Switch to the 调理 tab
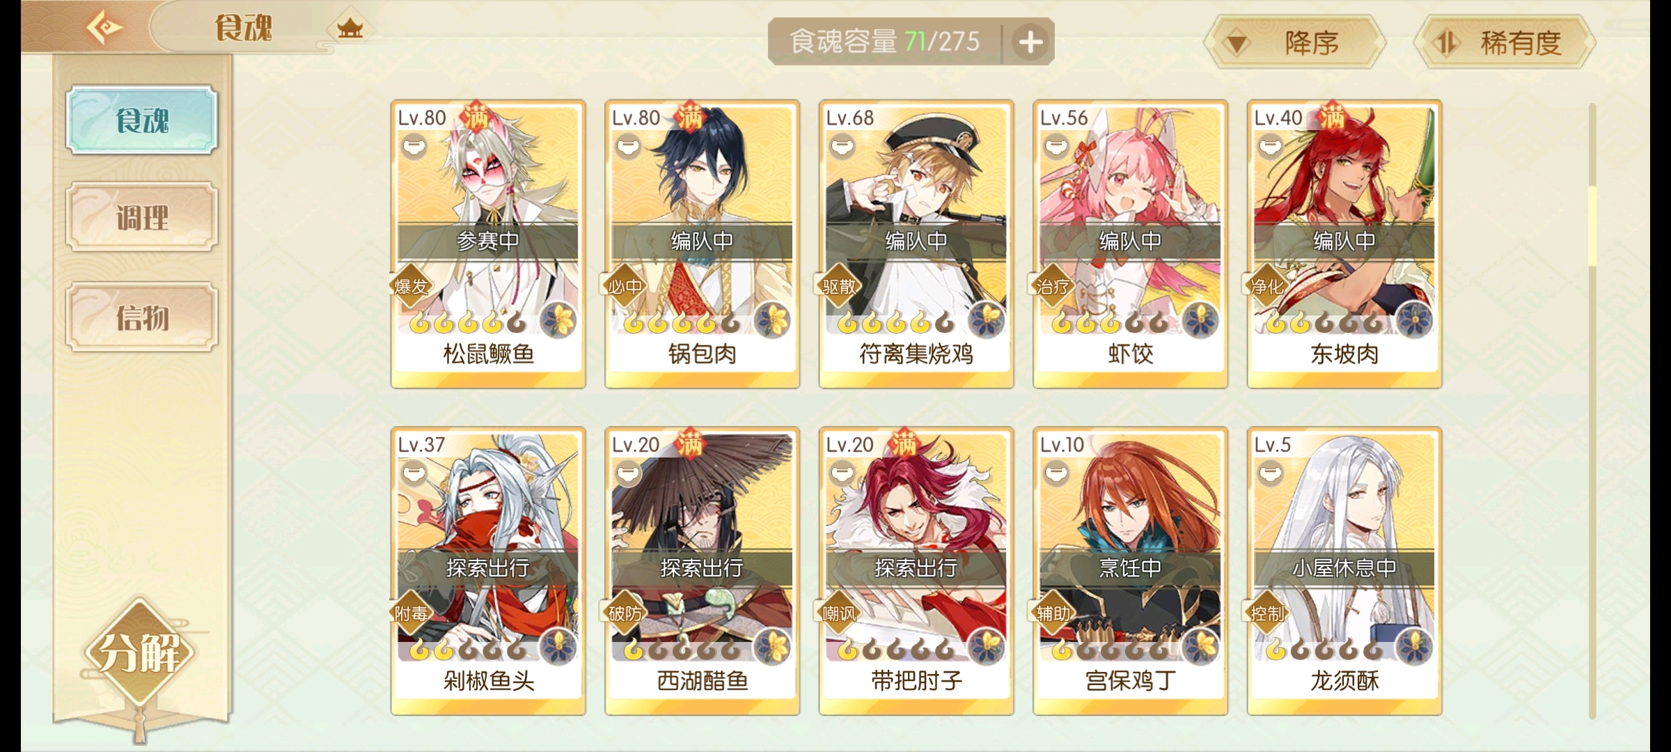The height and width of the screenshot is (752, 1671). 142,217
